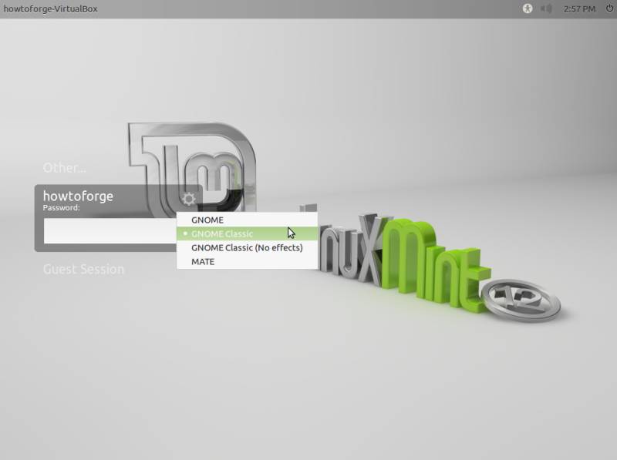The height and width of the screenshot is (460, 617).
Task: Select the howtoforge user name
Action: 78,196
